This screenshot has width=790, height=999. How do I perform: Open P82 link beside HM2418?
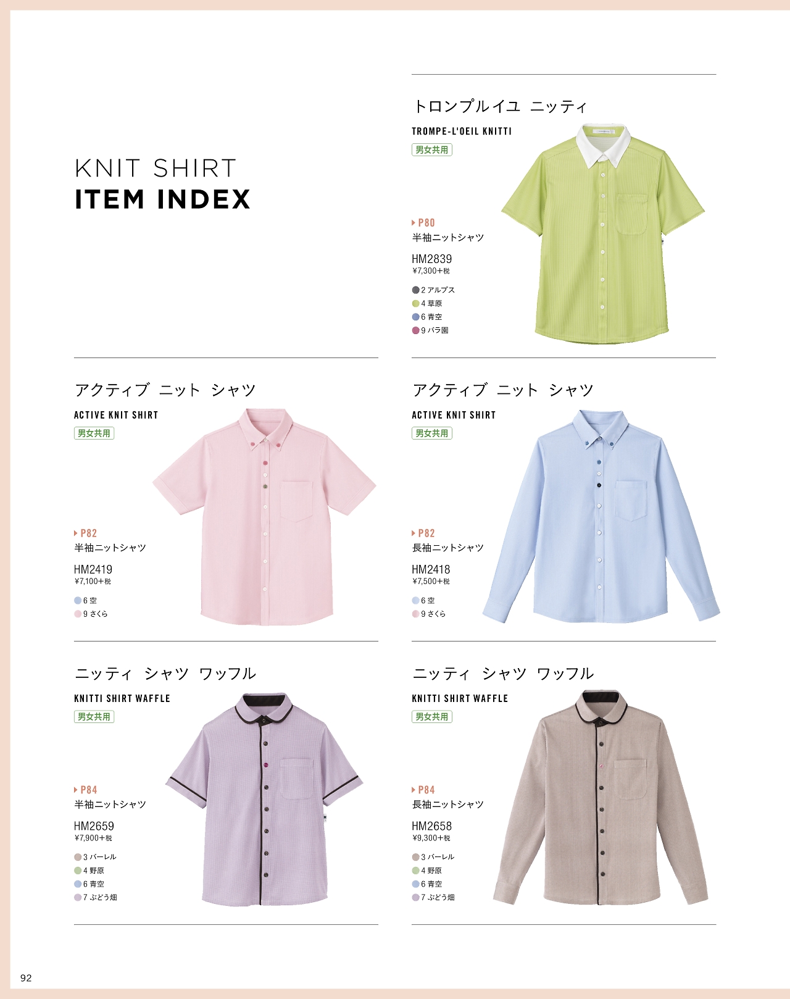(423, 533)
